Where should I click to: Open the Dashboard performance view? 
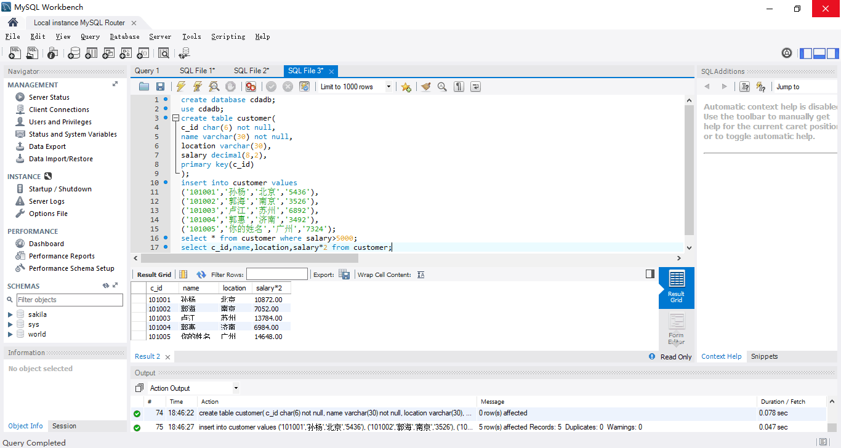[46, 244]
